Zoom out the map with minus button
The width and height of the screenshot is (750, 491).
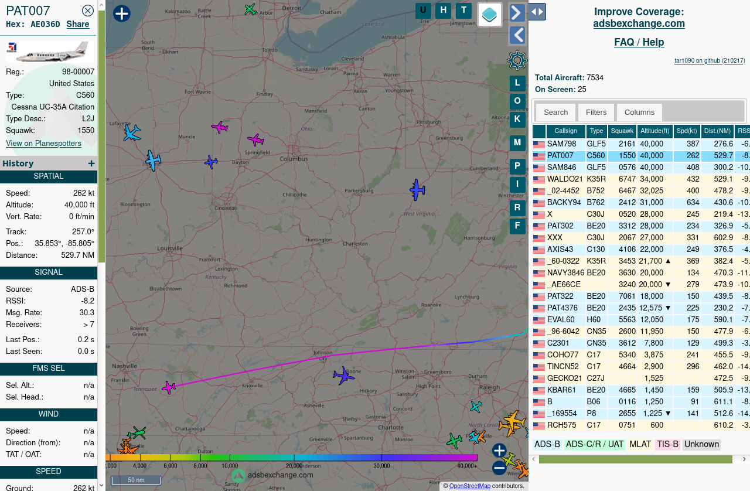click(x=499, y=468)
